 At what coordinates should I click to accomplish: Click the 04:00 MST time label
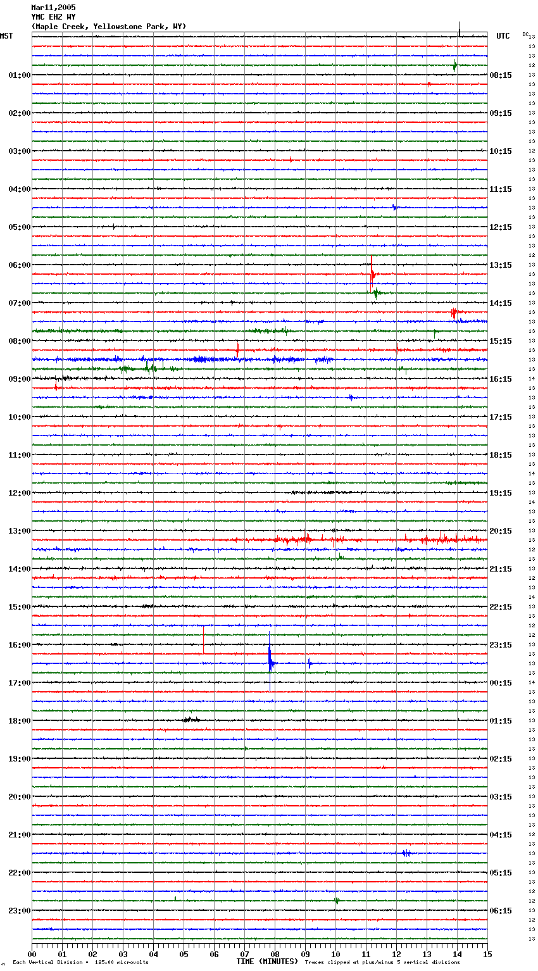tap(20, 189)
